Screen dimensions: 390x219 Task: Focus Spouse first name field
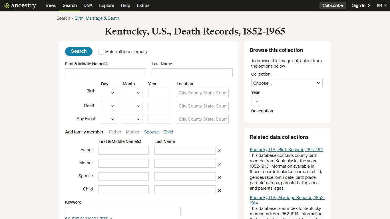pos(124,177)
